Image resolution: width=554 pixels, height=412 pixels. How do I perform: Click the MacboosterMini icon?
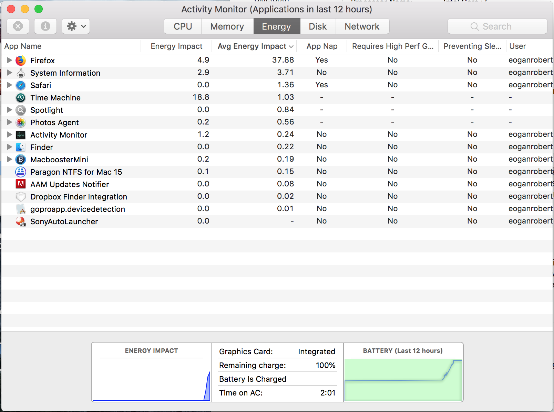[x=21, y=160]
